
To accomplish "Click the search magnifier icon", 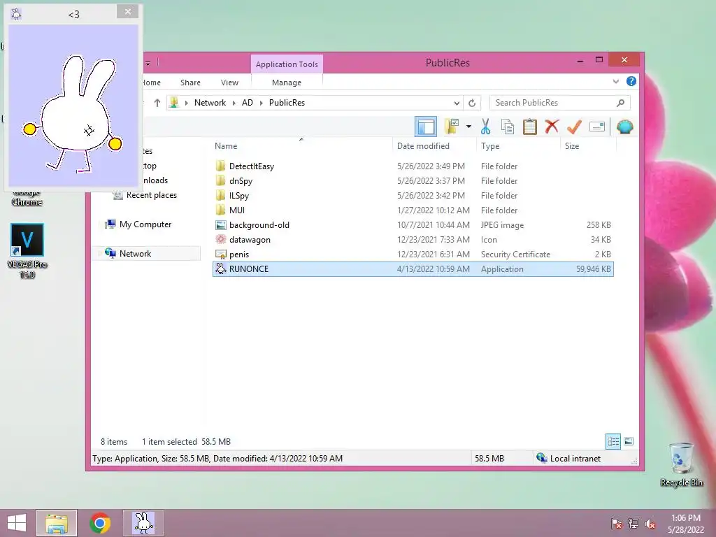I will (620, 103).
